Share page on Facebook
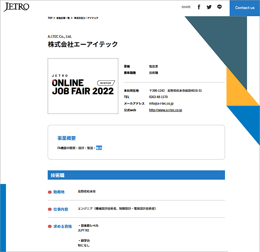The image size is (260, 252). click(199, 7)
